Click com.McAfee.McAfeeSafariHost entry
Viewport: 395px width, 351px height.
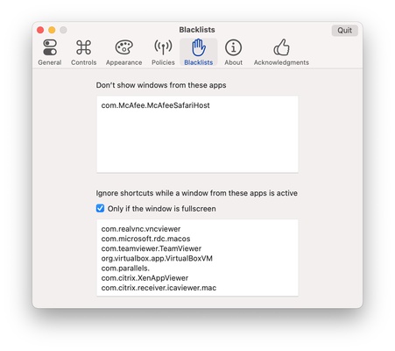[x=155, y=105]
